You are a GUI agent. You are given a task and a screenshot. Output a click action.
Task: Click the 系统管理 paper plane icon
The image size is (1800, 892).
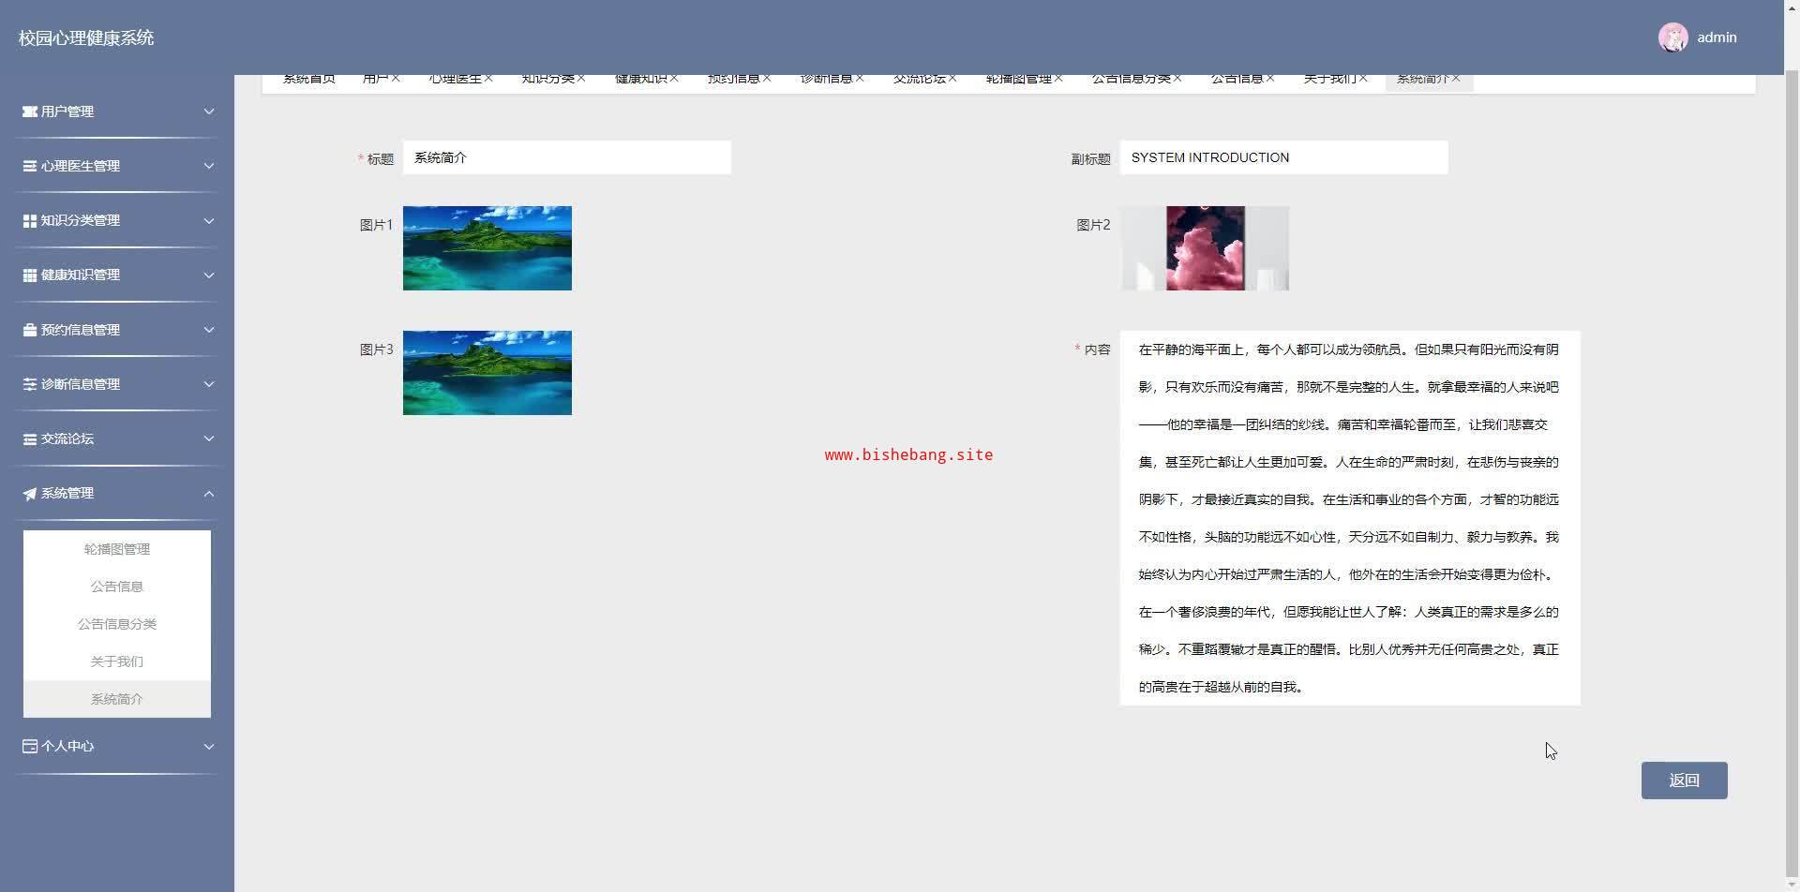pyautogui.click(x=30, y=494)
